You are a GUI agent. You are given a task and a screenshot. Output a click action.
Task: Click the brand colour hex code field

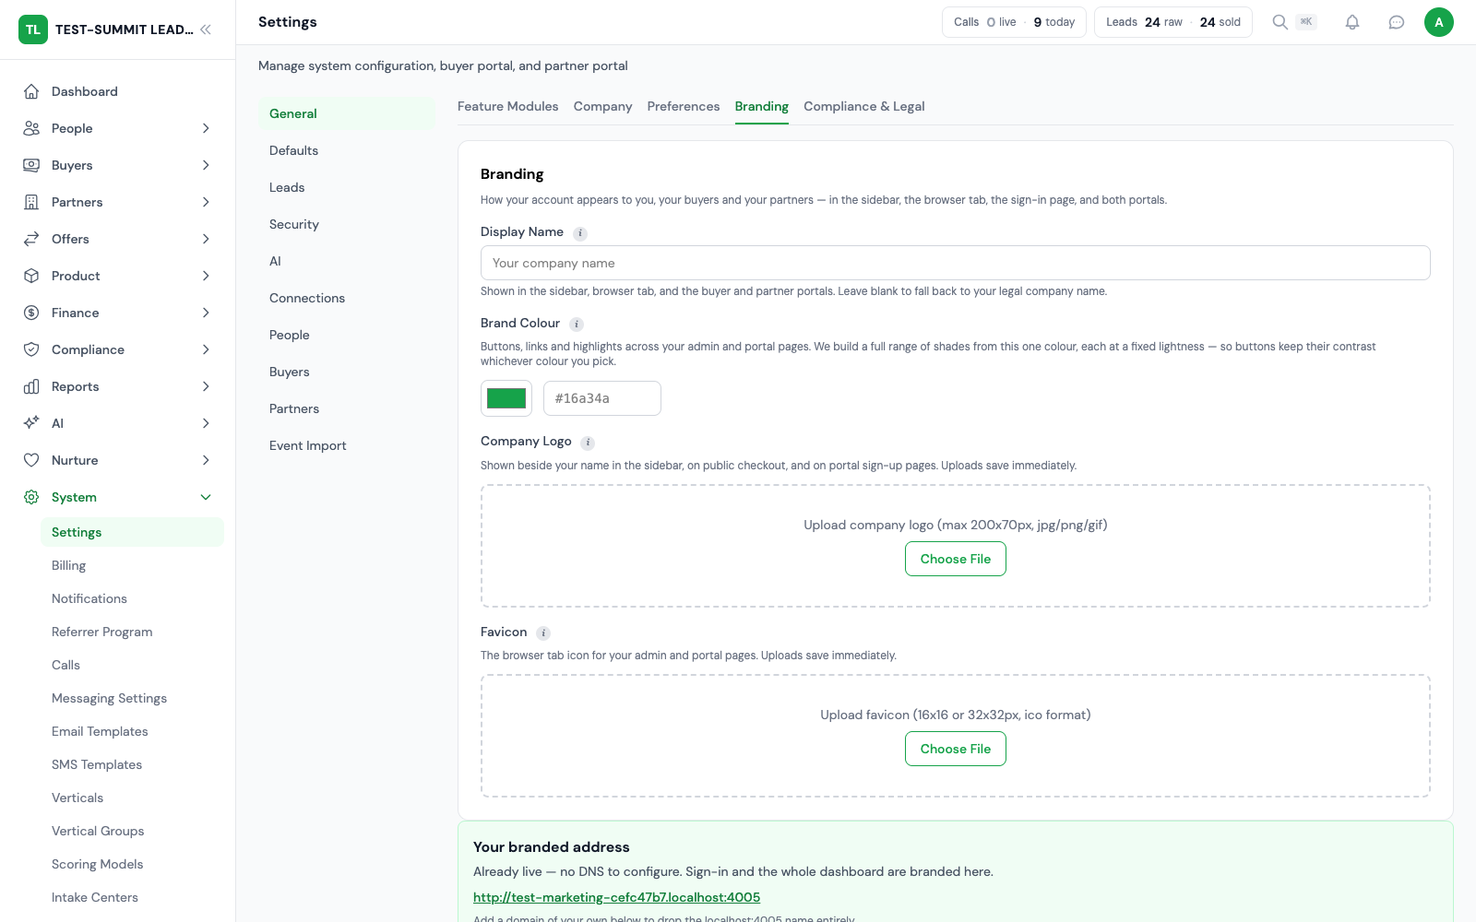(602, 398)
